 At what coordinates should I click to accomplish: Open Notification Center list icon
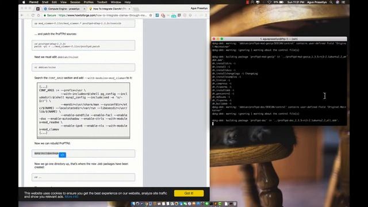point(343,2)
